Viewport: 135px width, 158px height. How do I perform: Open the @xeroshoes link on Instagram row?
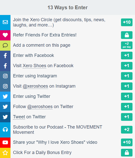click(x=35, y=86)
